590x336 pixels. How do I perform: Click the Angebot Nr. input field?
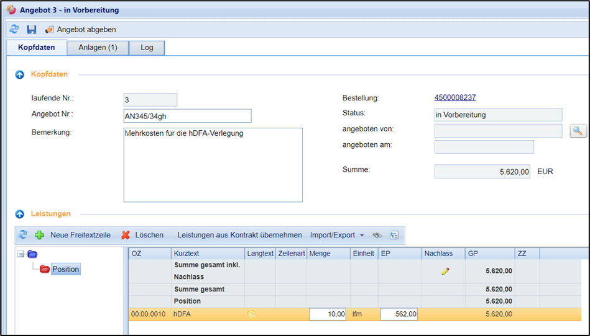(187, 116)
